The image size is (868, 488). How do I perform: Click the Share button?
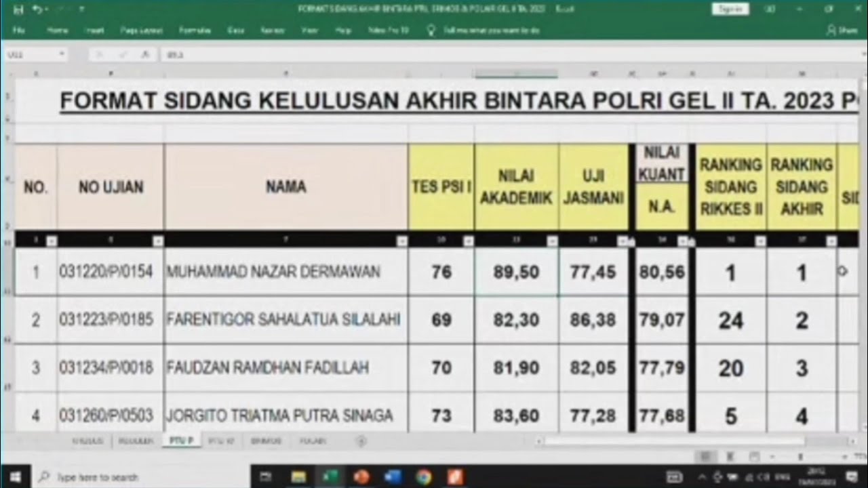842,30
